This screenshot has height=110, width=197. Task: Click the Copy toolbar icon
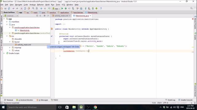tap(25, 9)
